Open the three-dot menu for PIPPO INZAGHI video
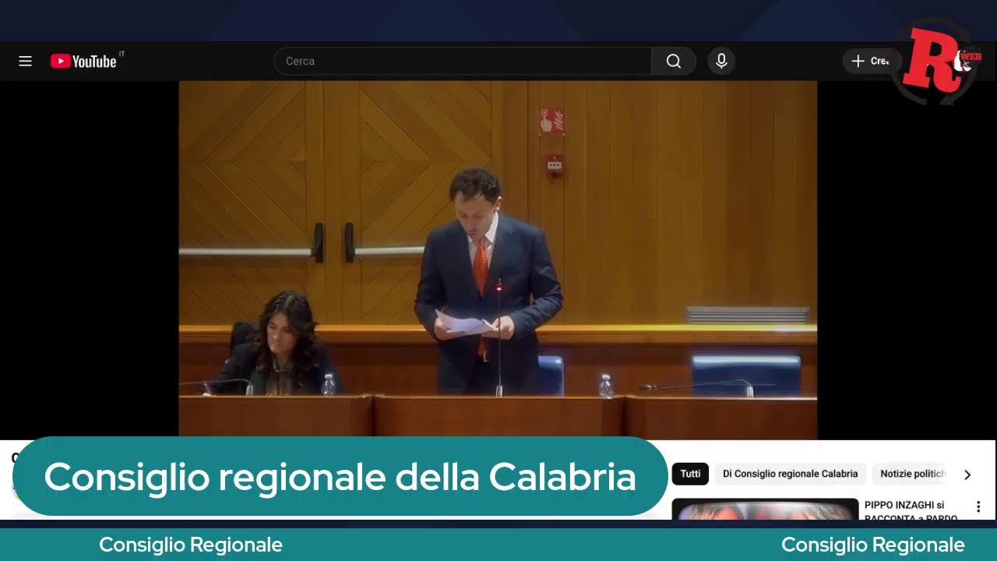 click(978, 507)
